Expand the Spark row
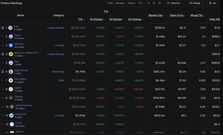 3,89
